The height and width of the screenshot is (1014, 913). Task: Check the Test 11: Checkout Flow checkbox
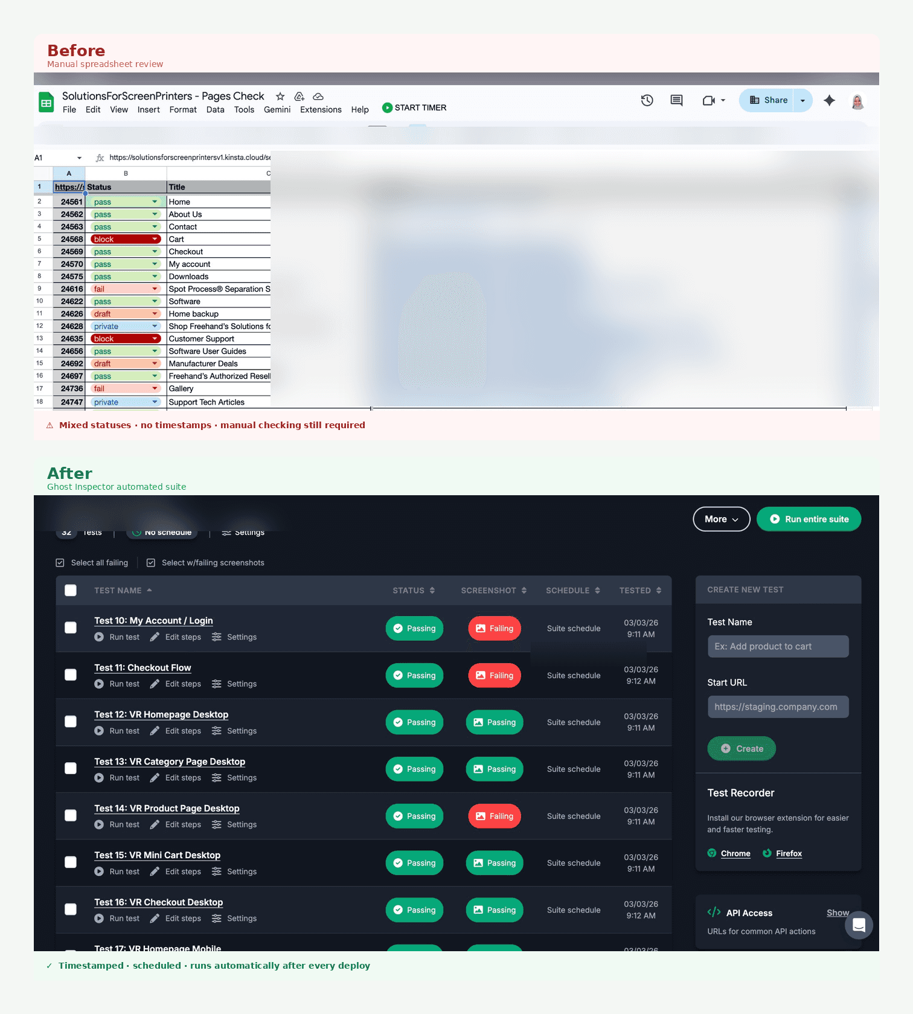[x=71, y=675]
